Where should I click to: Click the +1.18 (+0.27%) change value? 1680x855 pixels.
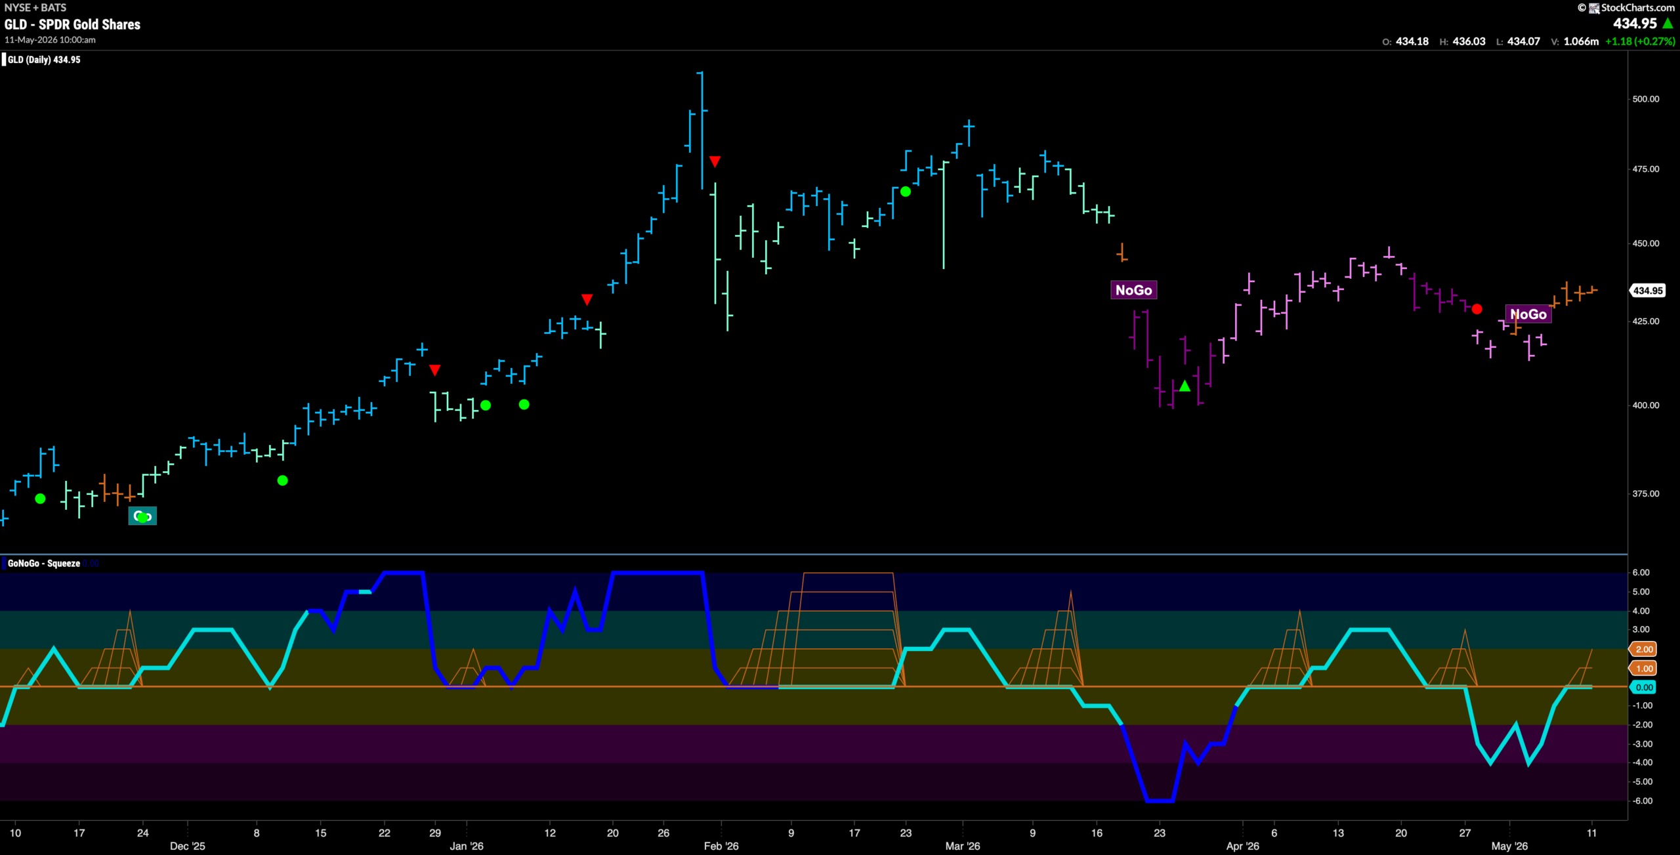coord(1640,41)
